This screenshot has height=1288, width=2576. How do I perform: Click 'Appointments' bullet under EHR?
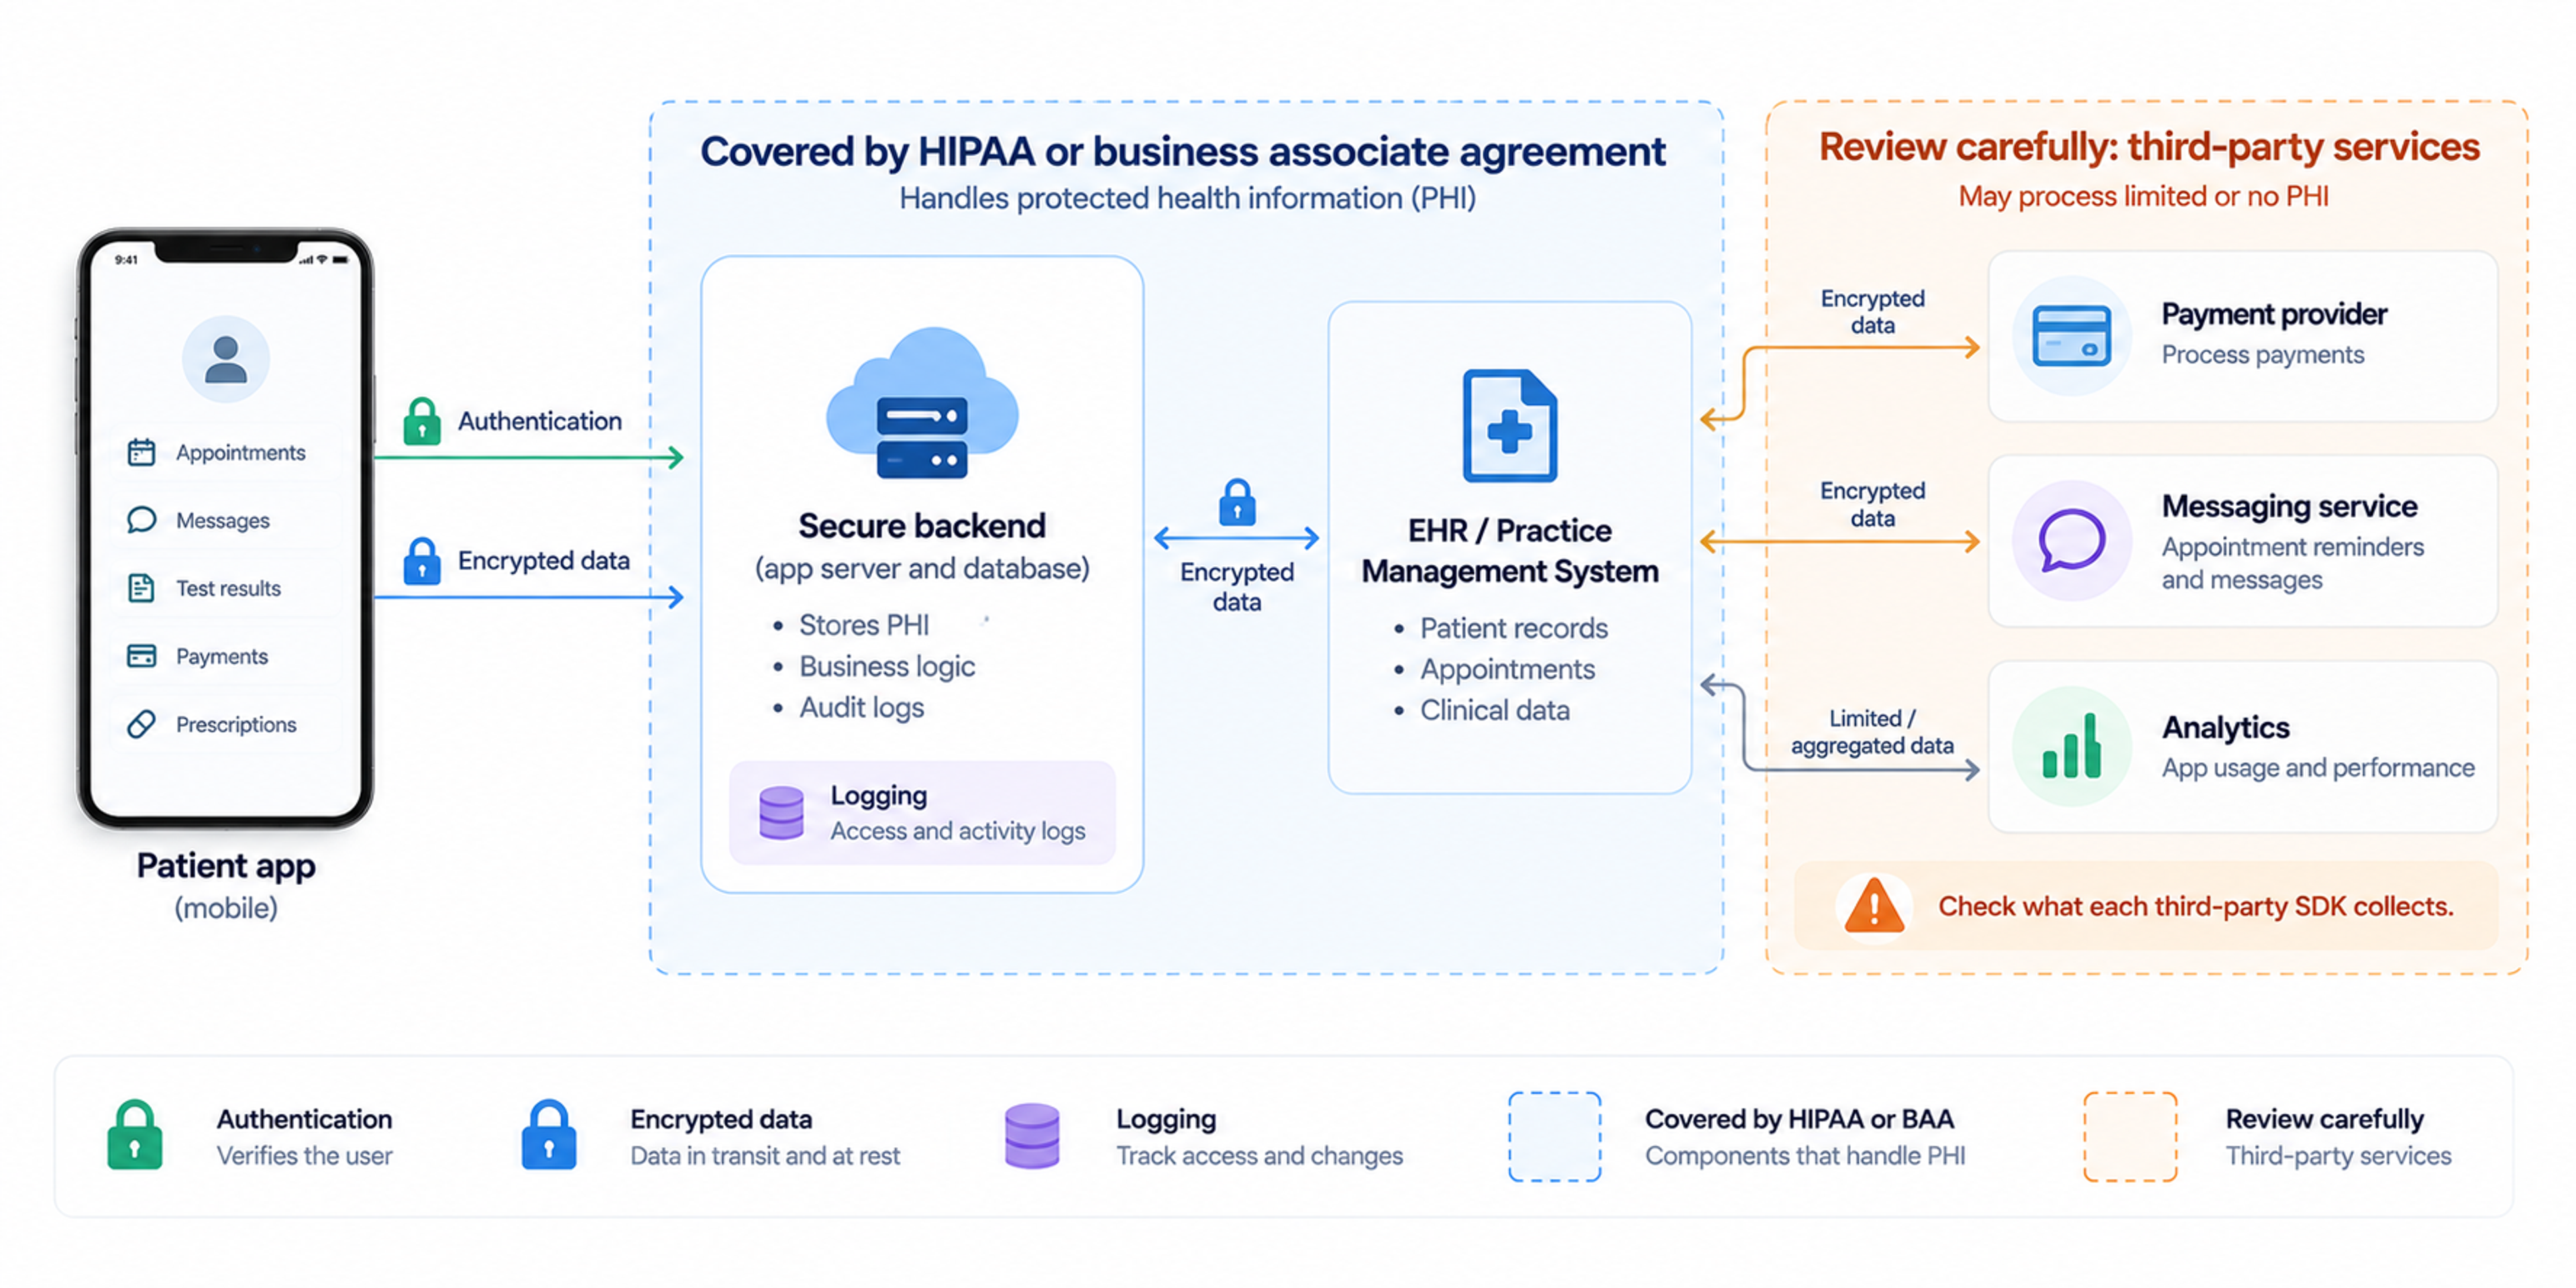coord(1507,669)
